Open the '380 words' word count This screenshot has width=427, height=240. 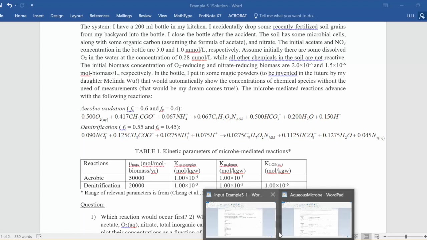coord(23,236)
